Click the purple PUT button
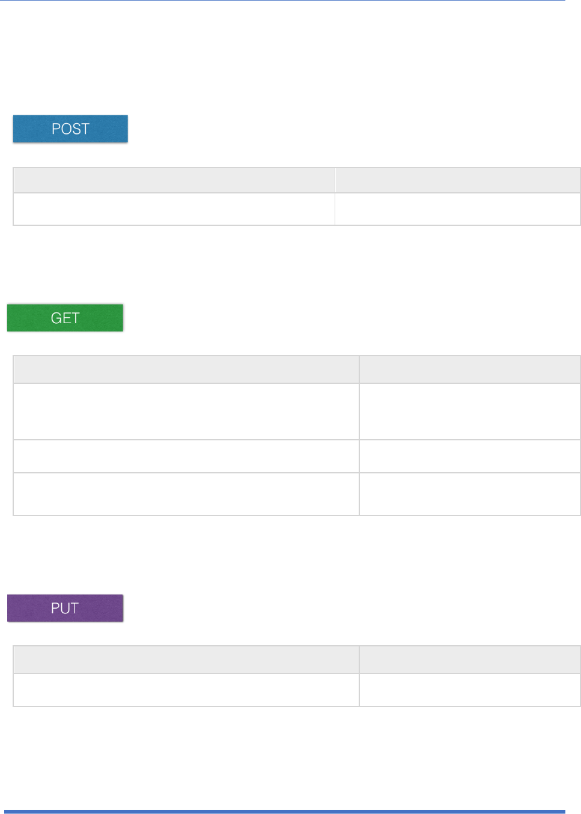This screenshot has height=814, width=581. pyautogui.click(x=65, y=608)
